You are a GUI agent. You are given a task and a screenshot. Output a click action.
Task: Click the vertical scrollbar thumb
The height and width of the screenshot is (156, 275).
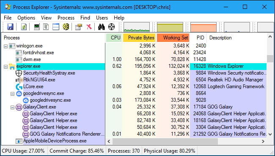(270, 58)
